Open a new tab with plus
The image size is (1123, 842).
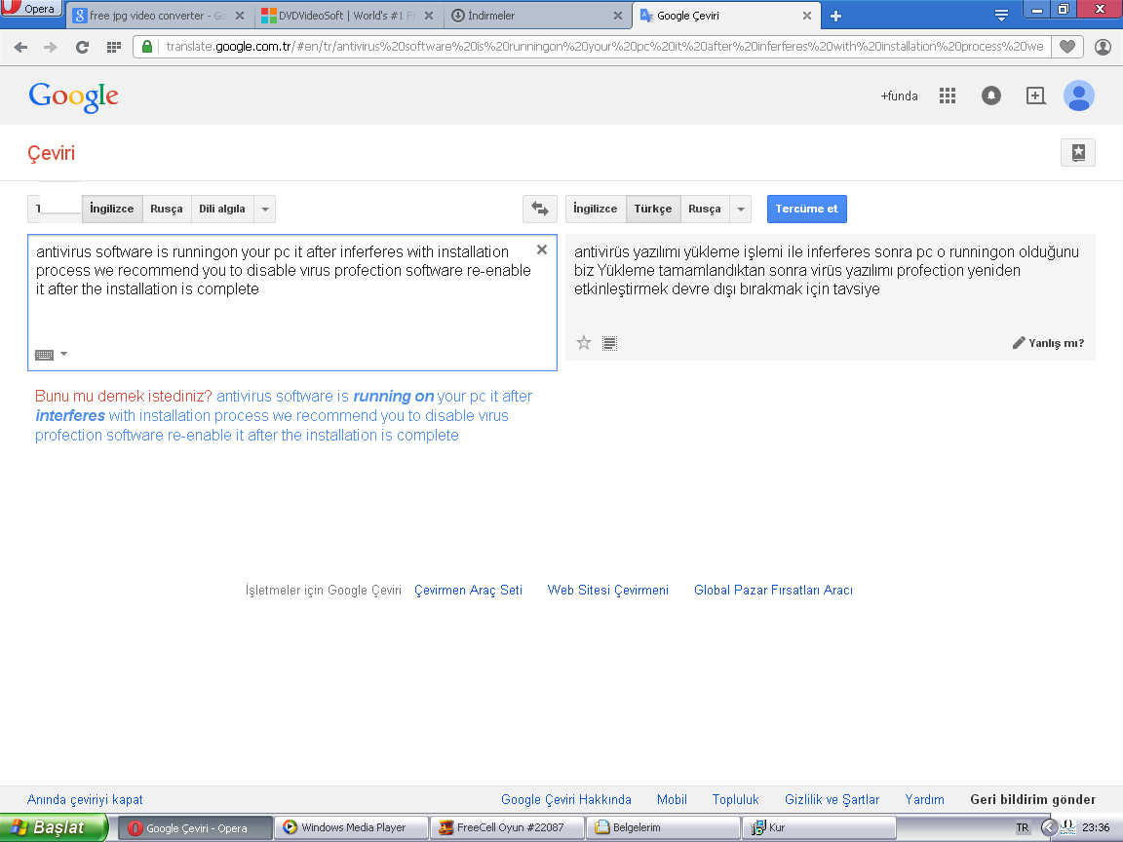[835, 16]
